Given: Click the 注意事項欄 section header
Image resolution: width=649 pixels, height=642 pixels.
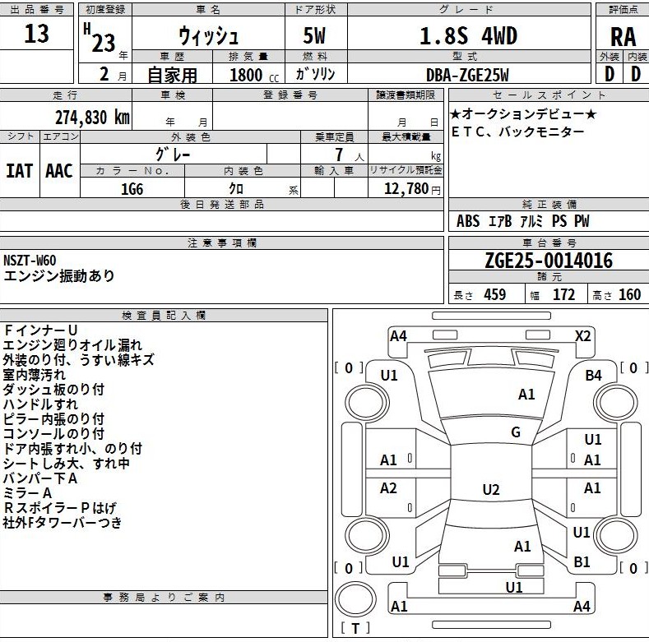Looking at the screenshot, I should (222, 242).
